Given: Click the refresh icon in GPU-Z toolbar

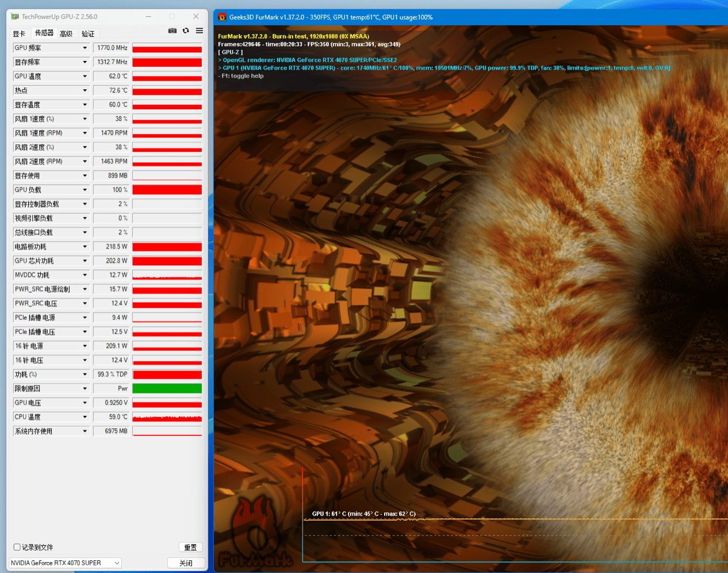Looking at the screenshot, I should click(x=186, y=31).
